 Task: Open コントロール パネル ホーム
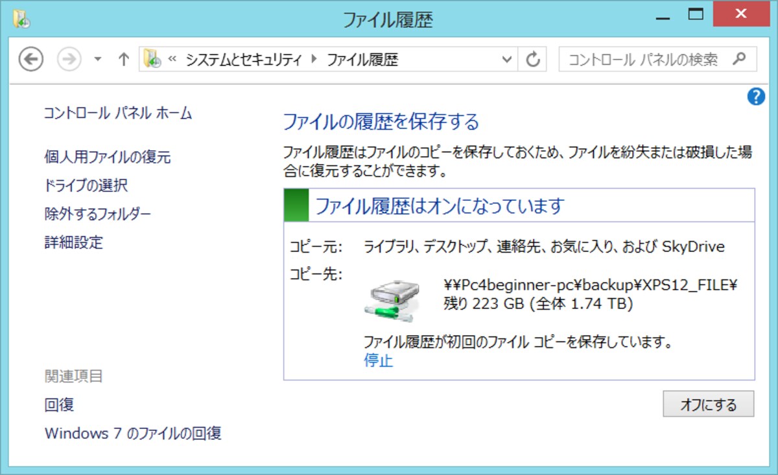118,113
